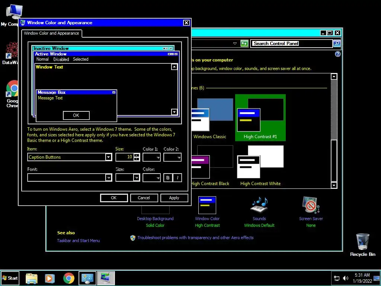Open the Sounds icon in Personalization
Image resolution: width=381 pixels, height=286 pixels.
259,205
